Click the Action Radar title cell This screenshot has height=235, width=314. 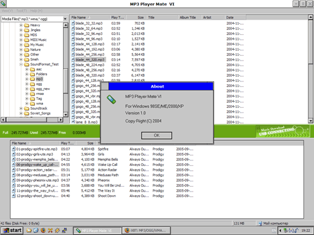coord(107,170)
